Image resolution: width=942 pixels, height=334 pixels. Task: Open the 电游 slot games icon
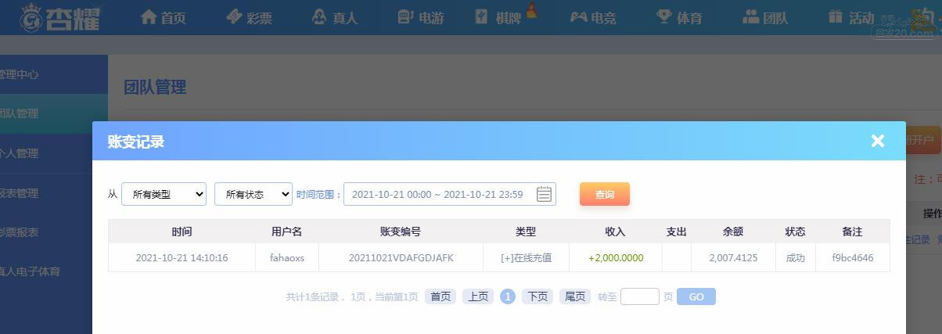(x=405, y=16)
